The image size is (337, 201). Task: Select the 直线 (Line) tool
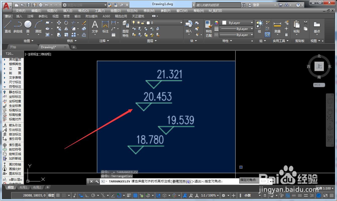tap(8, 27)
